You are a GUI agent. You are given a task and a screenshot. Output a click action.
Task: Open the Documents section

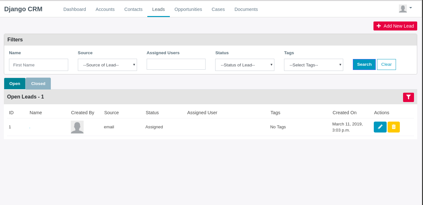(x=246, y=9)
